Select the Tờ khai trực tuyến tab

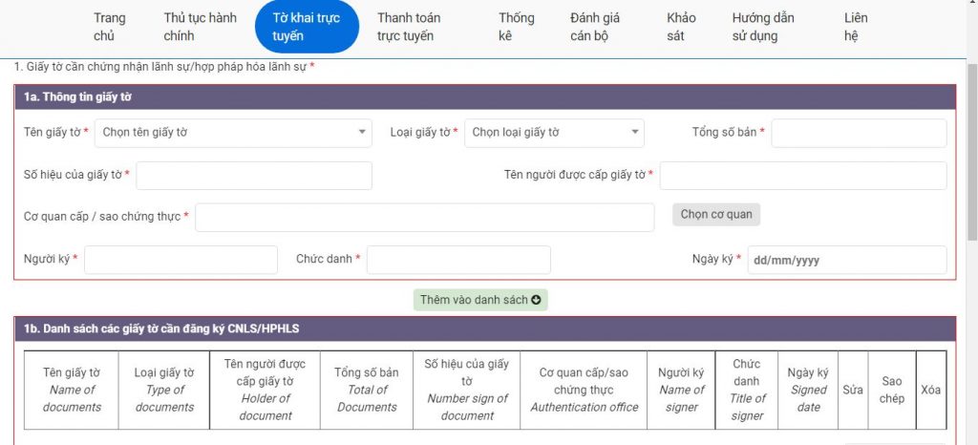[x=307, y=27]
